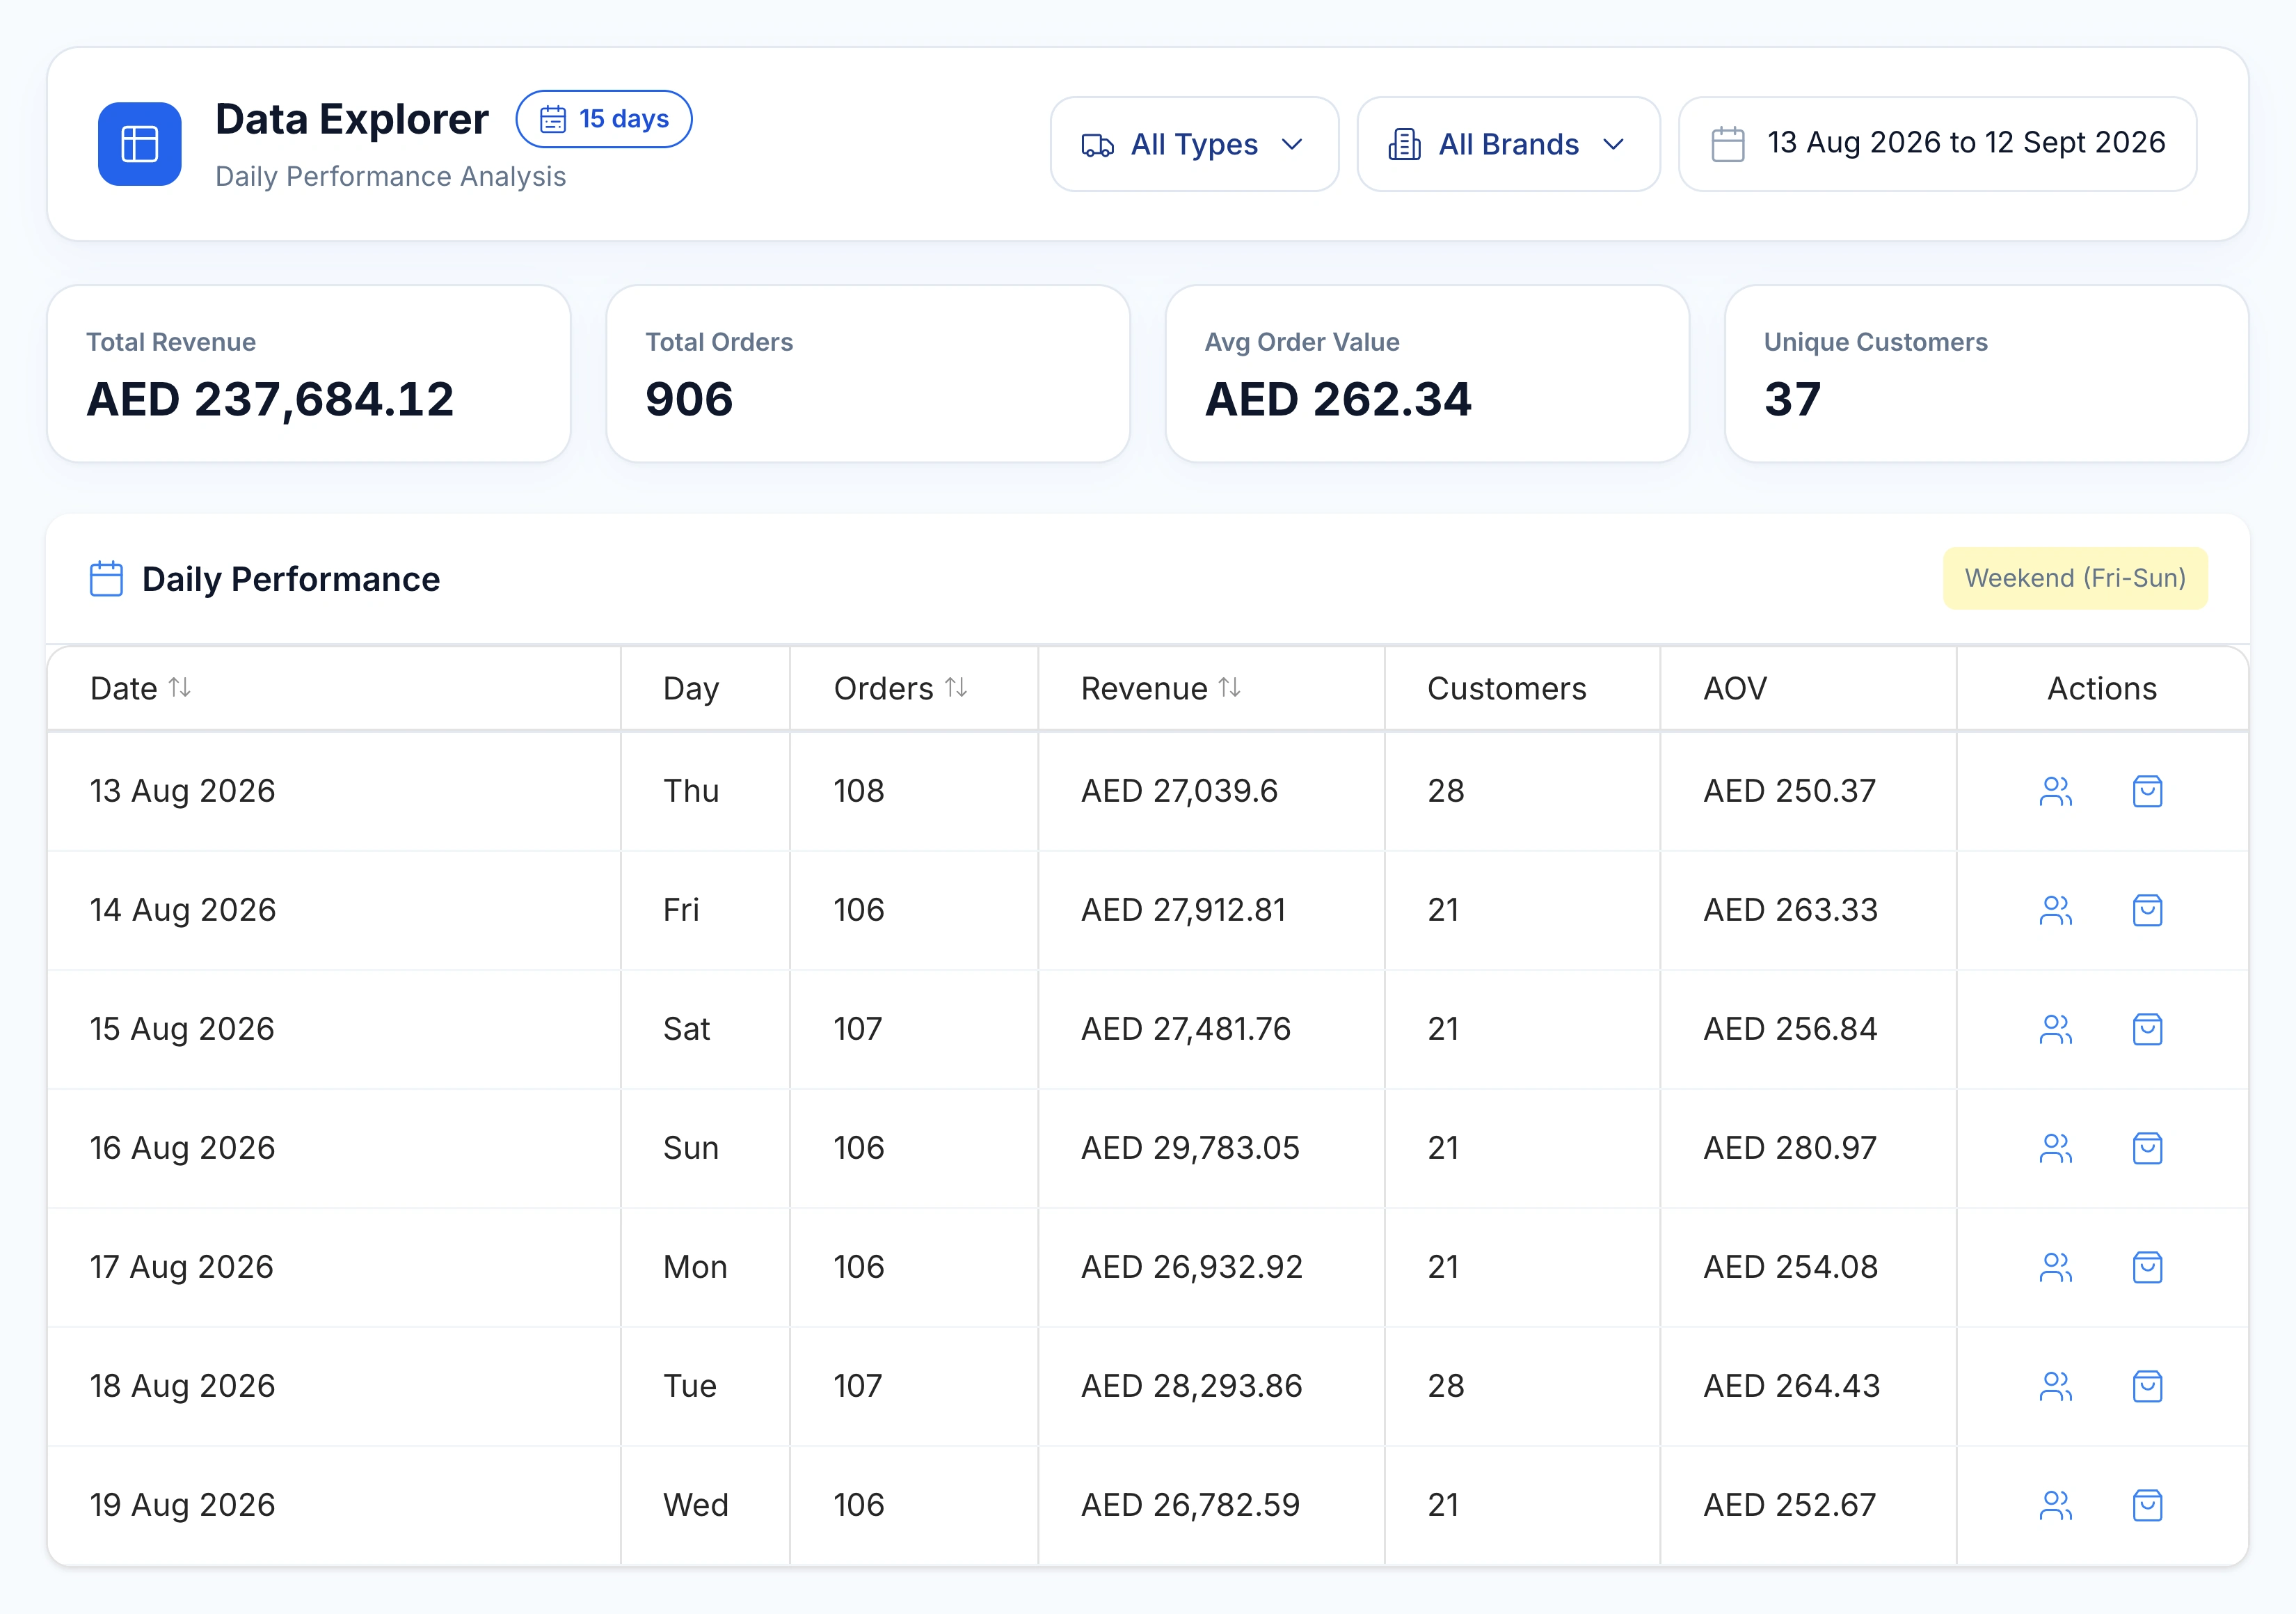Click the calendar icon in 15 days badge
This screenshot has width=2296, height=1614.
point(553,119)
